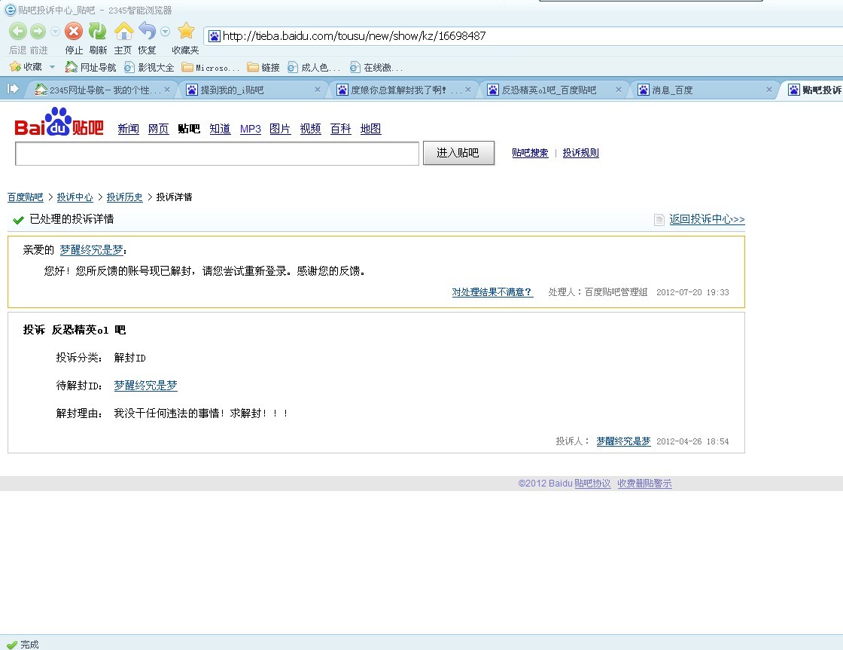Open the 收藏 bookmarks star button

click(26, 67)
